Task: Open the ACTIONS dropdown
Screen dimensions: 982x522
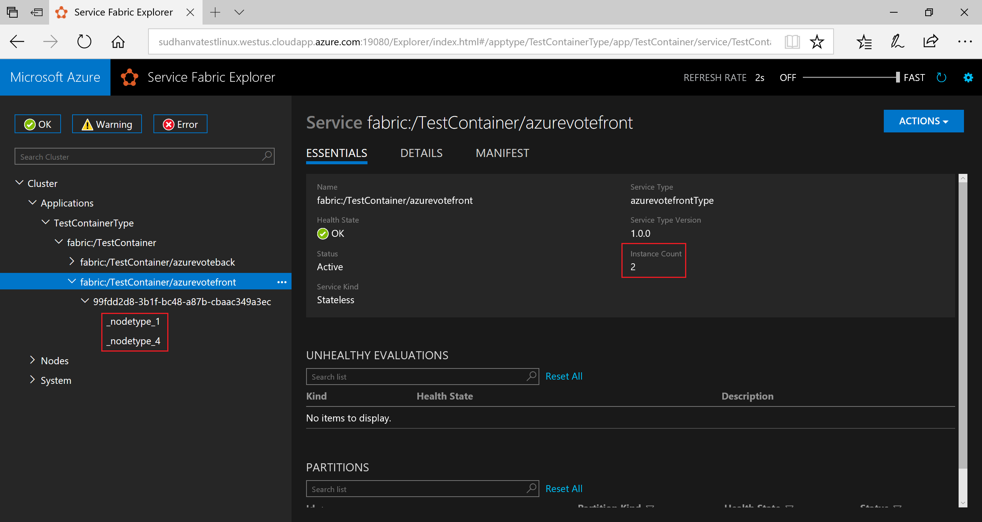Action: (x=923, y=121)
